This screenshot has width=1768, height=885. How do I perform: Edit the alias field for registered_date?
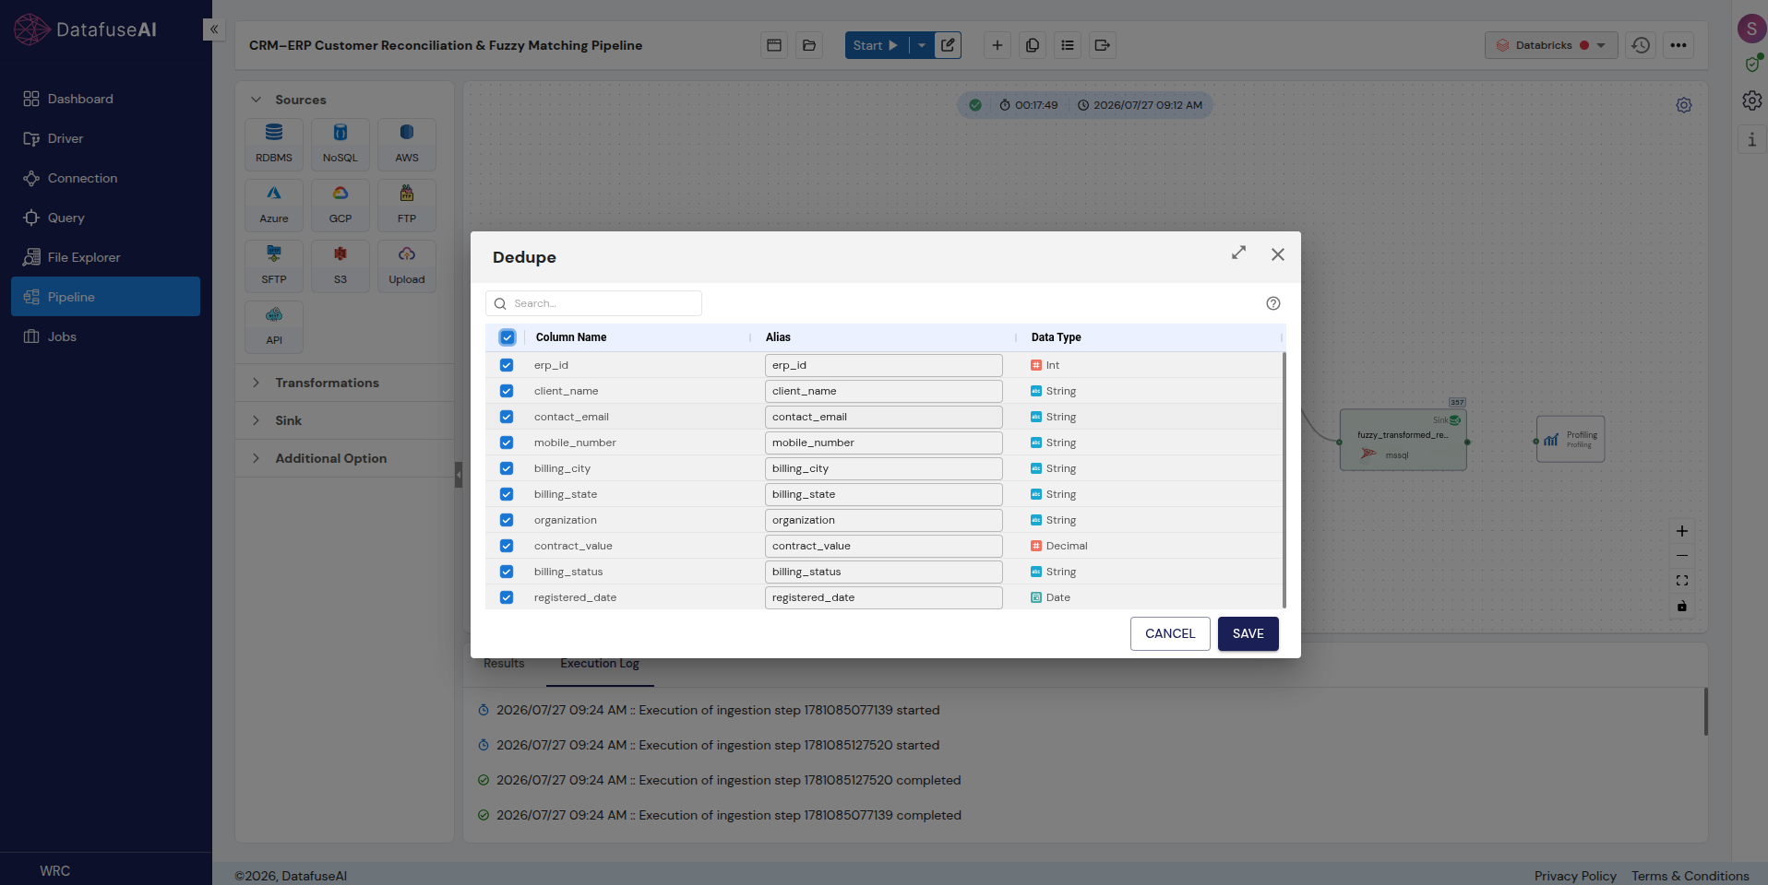(883, 597)
